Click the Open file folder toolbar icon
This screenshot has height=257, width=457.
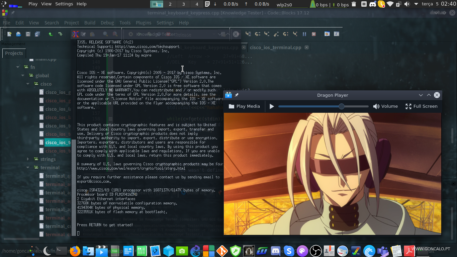coord(19,34)
